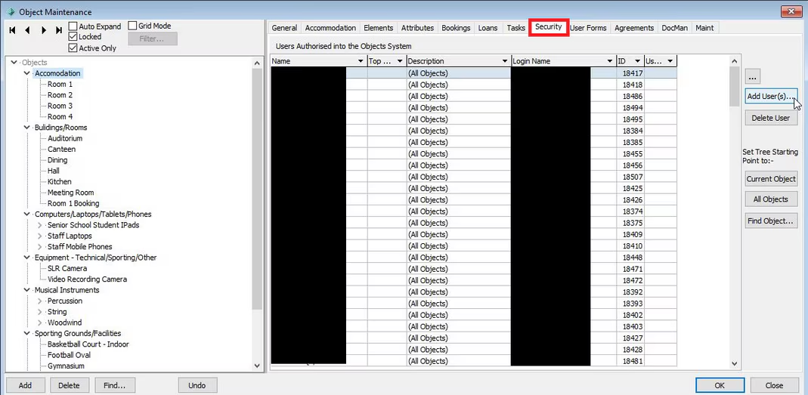Image resolution: width=808 pixels, height=395 pixels.
Task: Toggle the Auto Expand checkbox
Action: [x=73, y=26]
